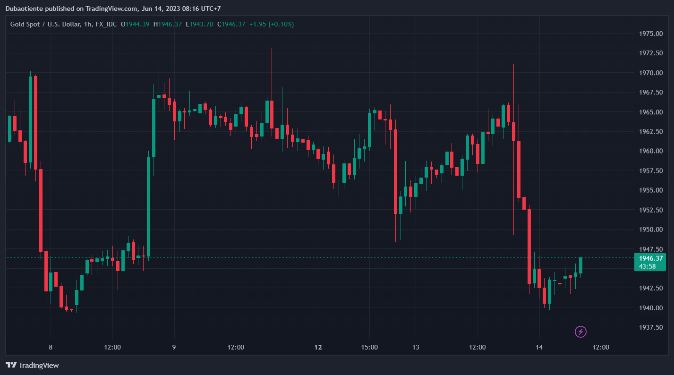The width and height of the screenshot is (674, 375).
Task: Click the 1975.00 price axis label
Action: pyautogui.click(x=651, y=34)
